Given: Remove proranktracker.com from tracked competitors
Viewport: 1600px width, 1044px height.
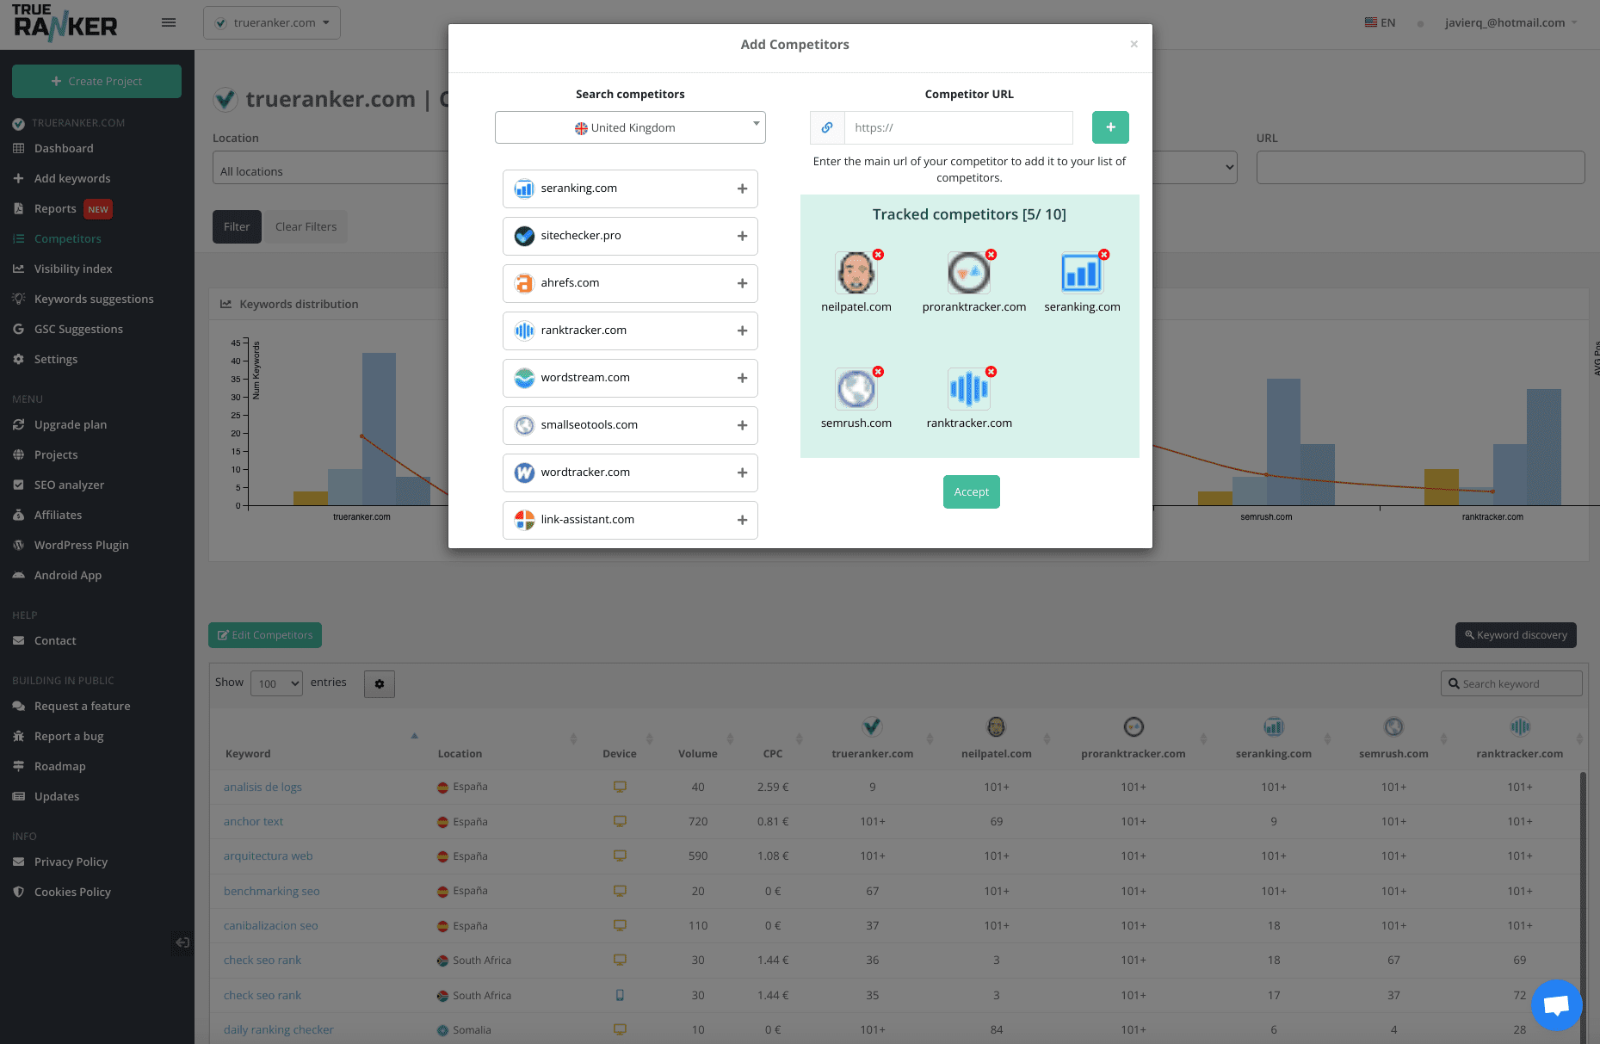Looking at the screenshot, I should coord(992,255).
